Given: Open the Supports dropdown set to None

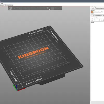Looking at the screenshot, I should click(100, 18).
